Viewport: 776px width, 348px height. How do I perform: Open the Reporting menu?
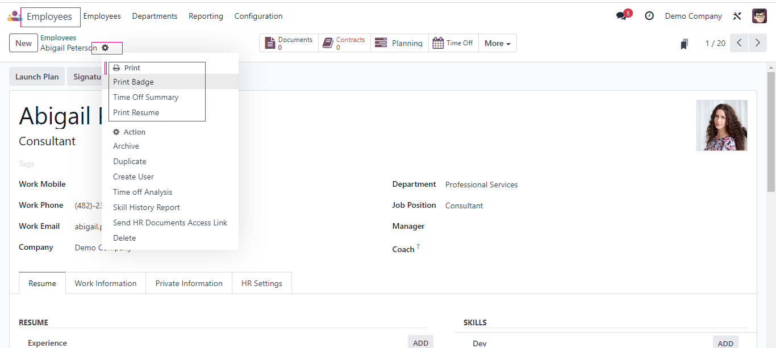click(206, 16)
